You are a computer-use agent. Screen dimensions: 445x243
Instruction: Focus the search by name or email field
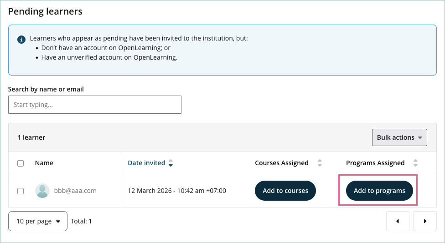click(x=95, y=105)
